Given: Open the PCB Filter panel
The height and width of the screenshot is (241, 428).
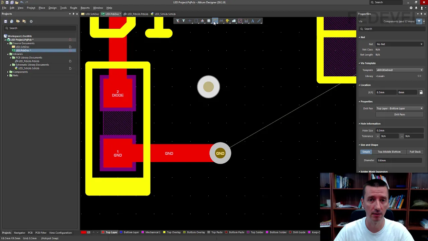Looking at the screenshot, I should pos(41,233).
